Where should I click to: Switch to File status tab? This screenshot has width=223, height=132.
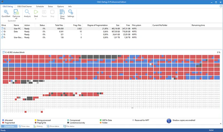tap(69, 126)
